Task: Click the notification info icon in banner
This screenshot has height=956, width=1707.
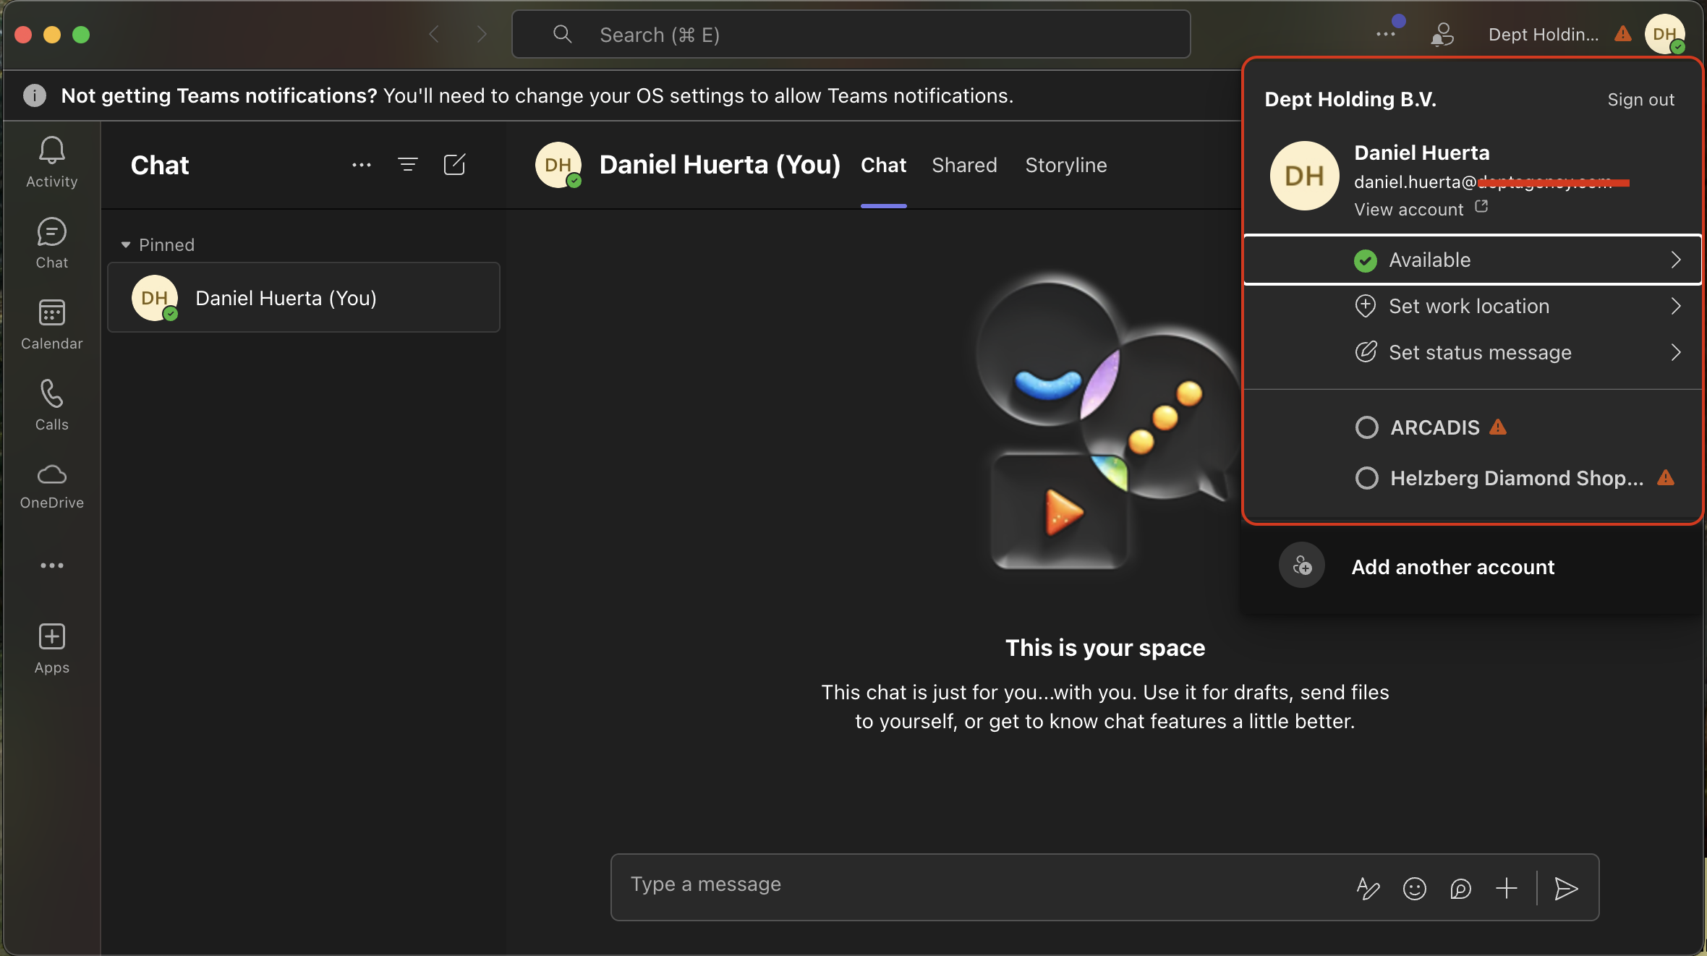Action: click(35, 95)
